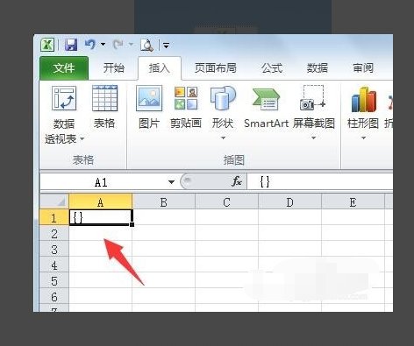
Task: Click the formula bar containing {}
Action: click(x=320, y=182)
